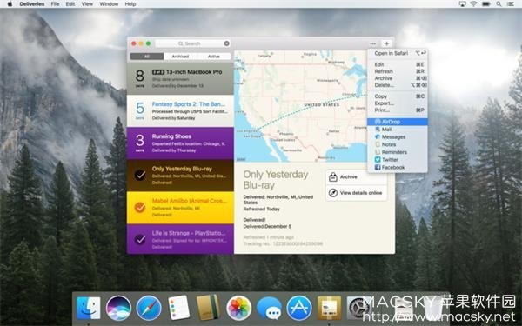
Task: Click the plus button to add delivery
Action: [x=386, y=43]
